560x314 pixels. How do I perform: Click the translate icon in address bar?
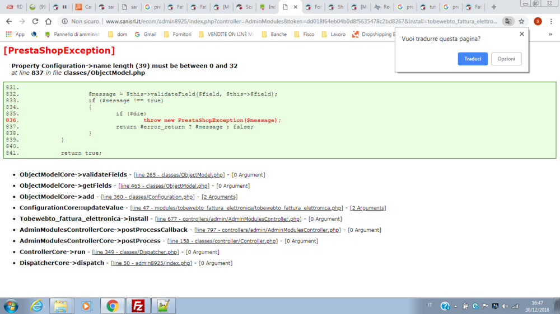click(508, 21)
